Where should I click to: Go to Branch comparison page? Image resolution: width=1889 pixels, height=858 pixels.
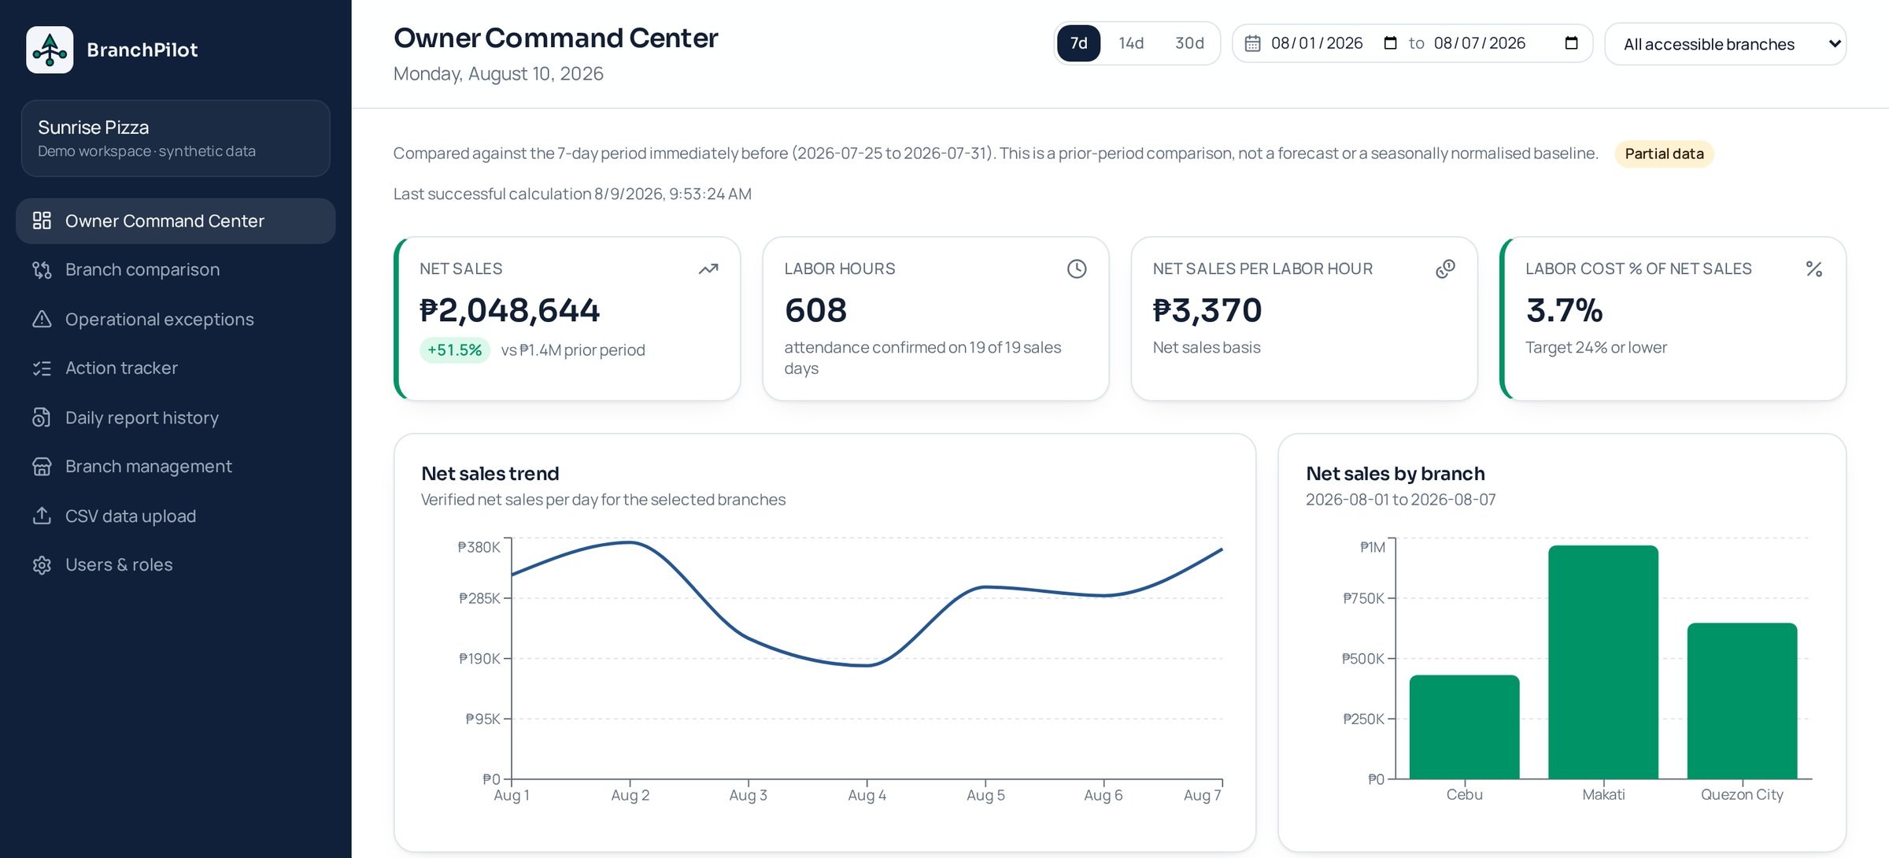point(176,270)
